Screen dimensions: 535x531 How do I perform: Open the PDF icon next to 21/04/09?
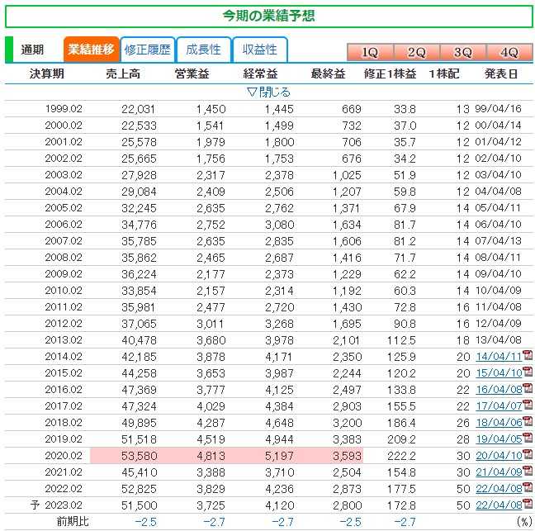527,472
